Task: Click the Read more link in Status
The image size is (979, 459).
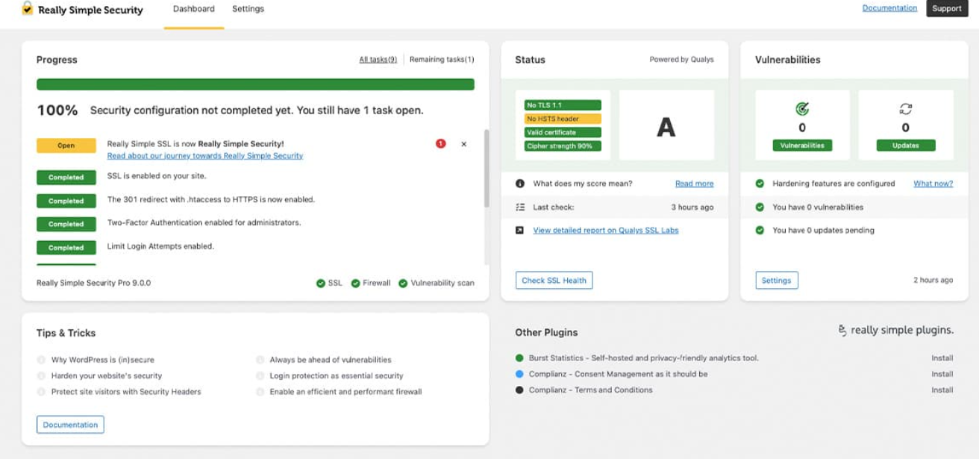Action: click(694, 184)
